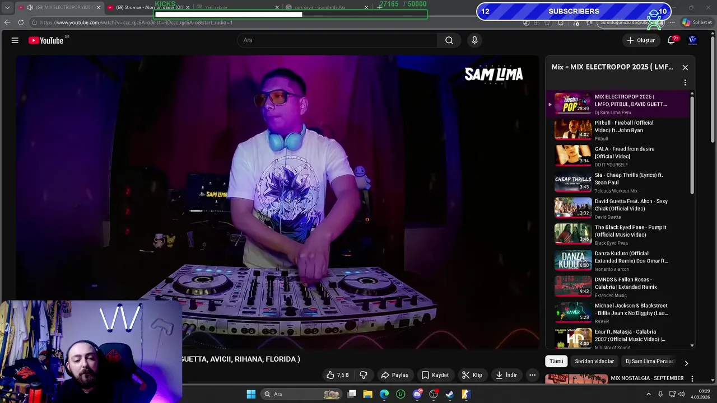Play Black Eyed Peas Pump It
This screenshot has width=717, height=403.
(619, 235)
